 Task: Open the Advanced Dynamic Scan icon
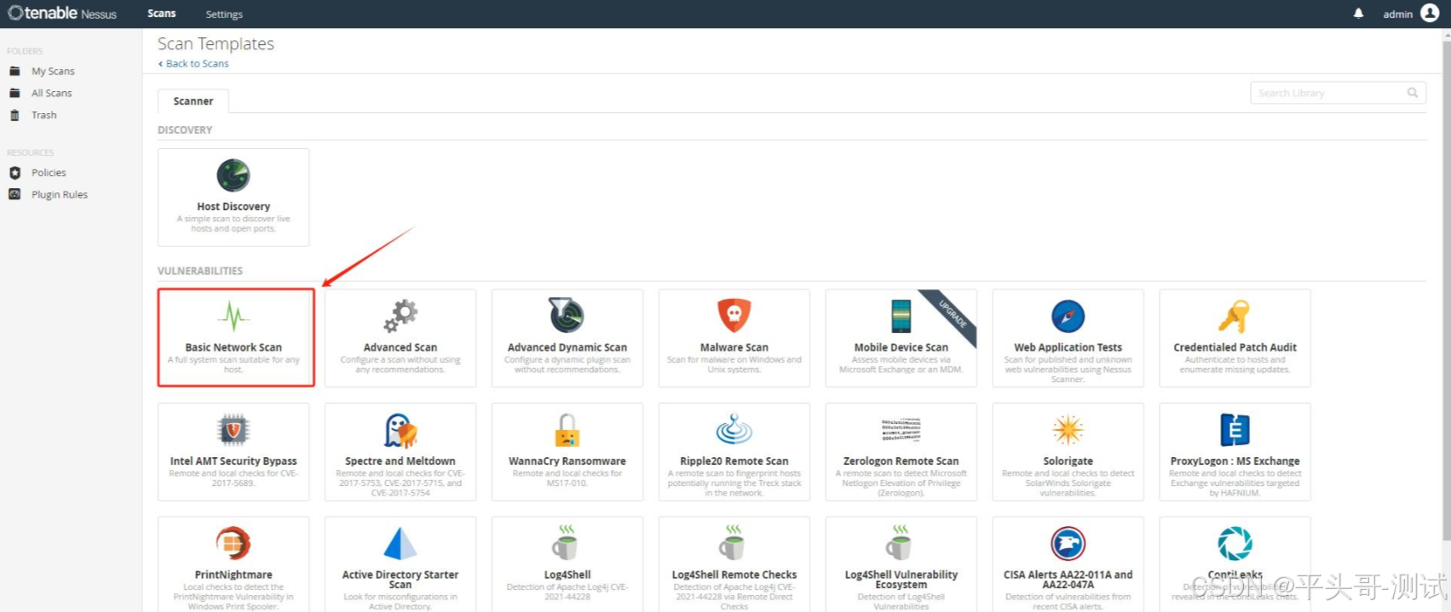pos(567,316)
